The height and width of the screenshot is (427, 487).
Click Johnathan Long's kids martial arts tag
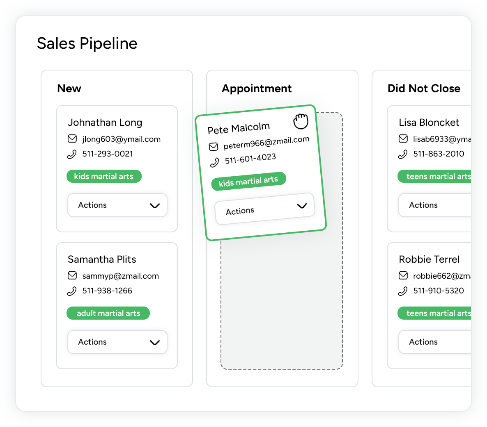click(104, 177)
